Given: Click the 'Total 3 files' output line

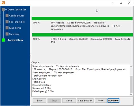Looking at the screenshot, I should coord(38,82).
